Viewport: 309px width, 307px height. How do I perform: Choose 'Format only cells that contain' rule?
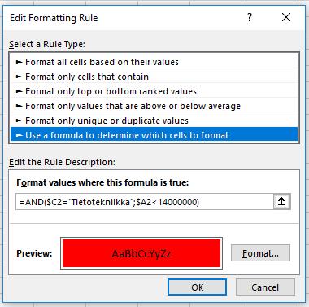[x=154, y=77]
